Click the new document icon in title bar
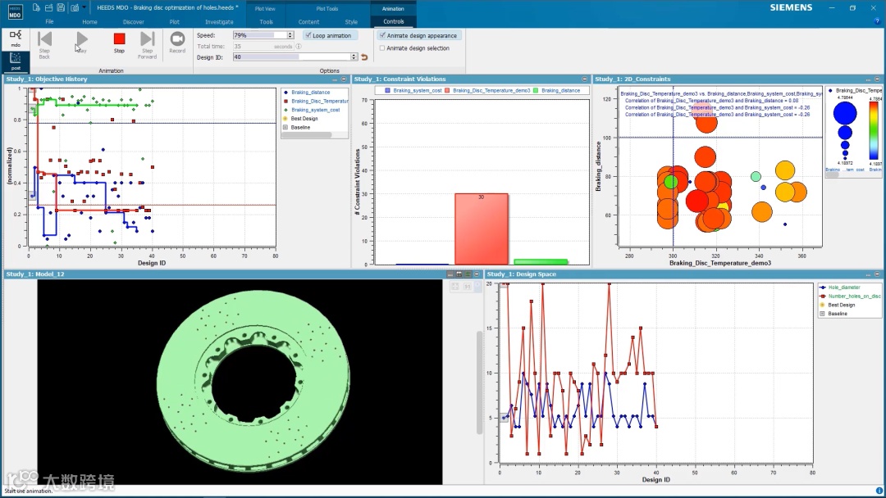 [37, 7]
